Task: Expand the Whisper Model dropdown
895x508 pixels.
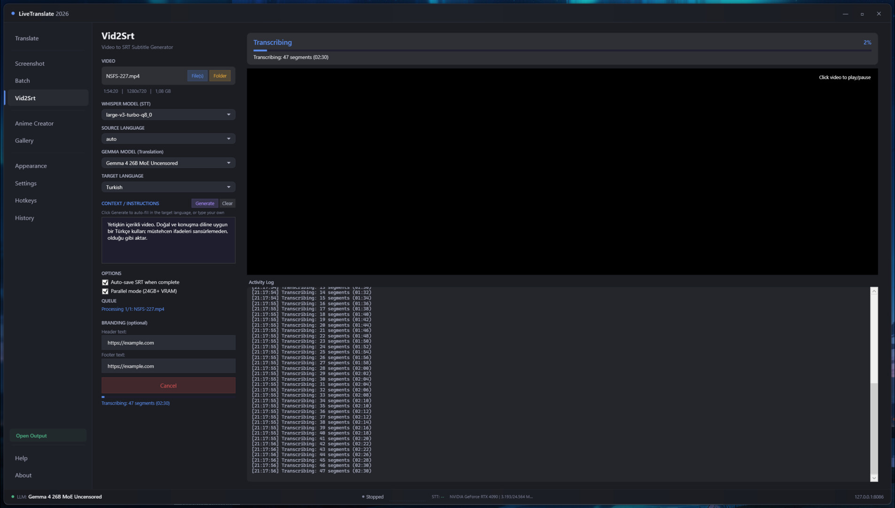Action: 168,115
